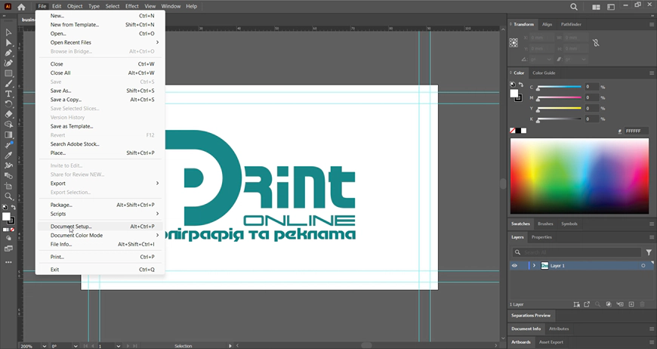Open zoom level 200% dropdown
Image resolution: width=657 pixels, height=349 pixels.
44,346
